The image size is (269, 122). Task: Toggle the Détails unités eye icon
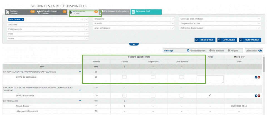(x=260, y=51)
